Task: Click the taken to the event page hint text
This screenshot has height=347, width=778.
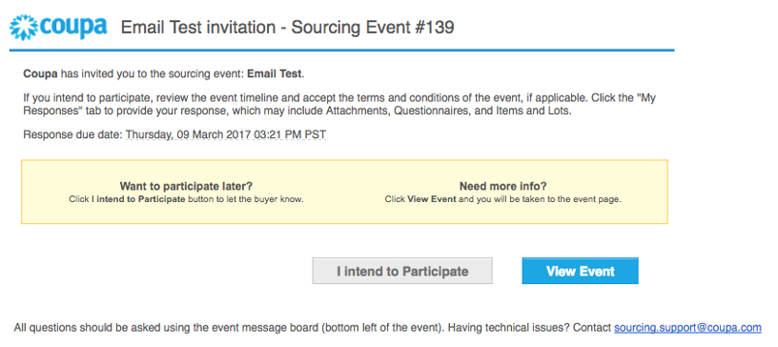Action: [x=568, y=199]
